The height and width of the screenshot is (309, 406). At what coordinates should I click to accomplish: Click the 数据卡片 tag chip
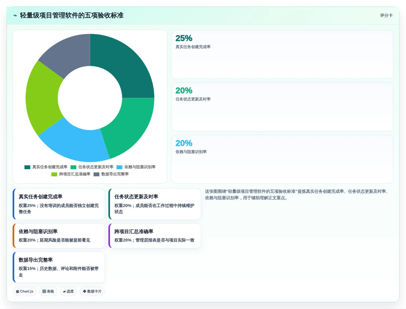click(92, 291)
